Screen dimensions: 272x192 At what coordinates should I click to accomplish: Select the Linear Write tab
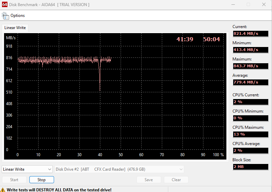tap(15, 28)
